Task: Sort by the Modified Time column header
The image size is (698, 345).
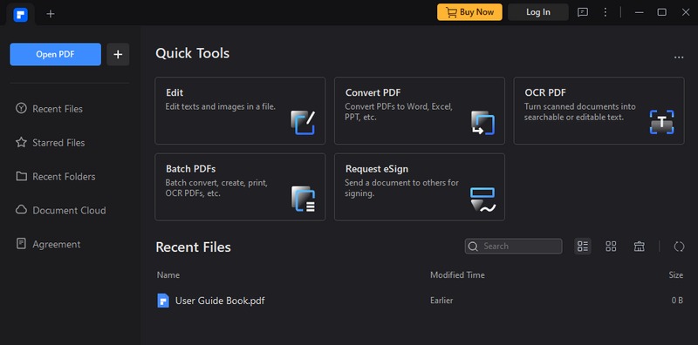Action: 457,275
